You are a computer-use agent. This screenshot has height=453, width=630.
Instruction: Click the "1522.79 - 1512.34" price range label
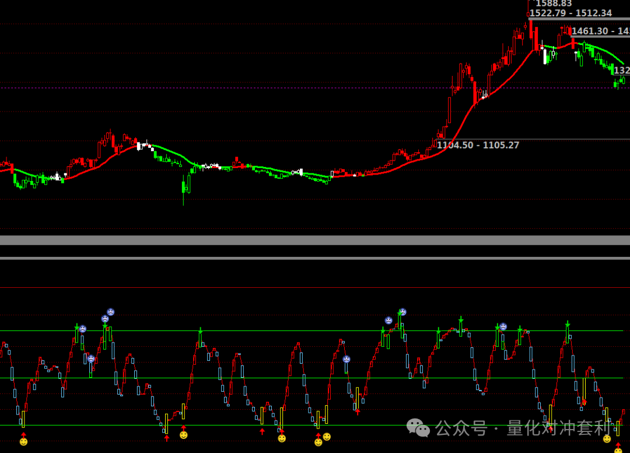click(x=570, y=13)
